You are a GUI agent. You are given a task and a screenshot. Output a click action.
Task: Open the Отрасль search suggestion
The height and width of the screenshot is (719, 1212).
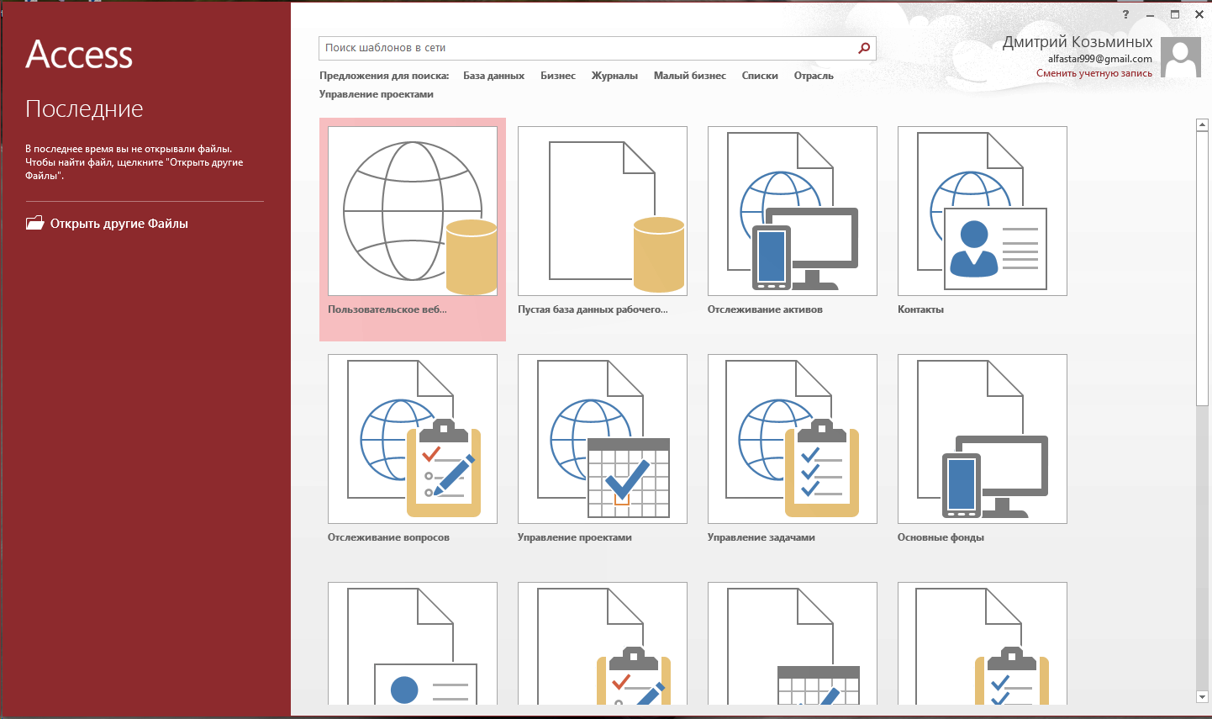point(814,76)
